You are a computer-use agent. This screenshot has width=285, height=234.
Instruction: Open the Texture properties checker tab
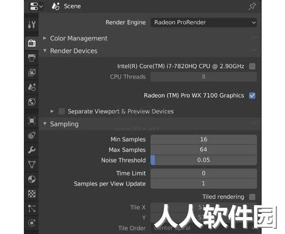32,194
